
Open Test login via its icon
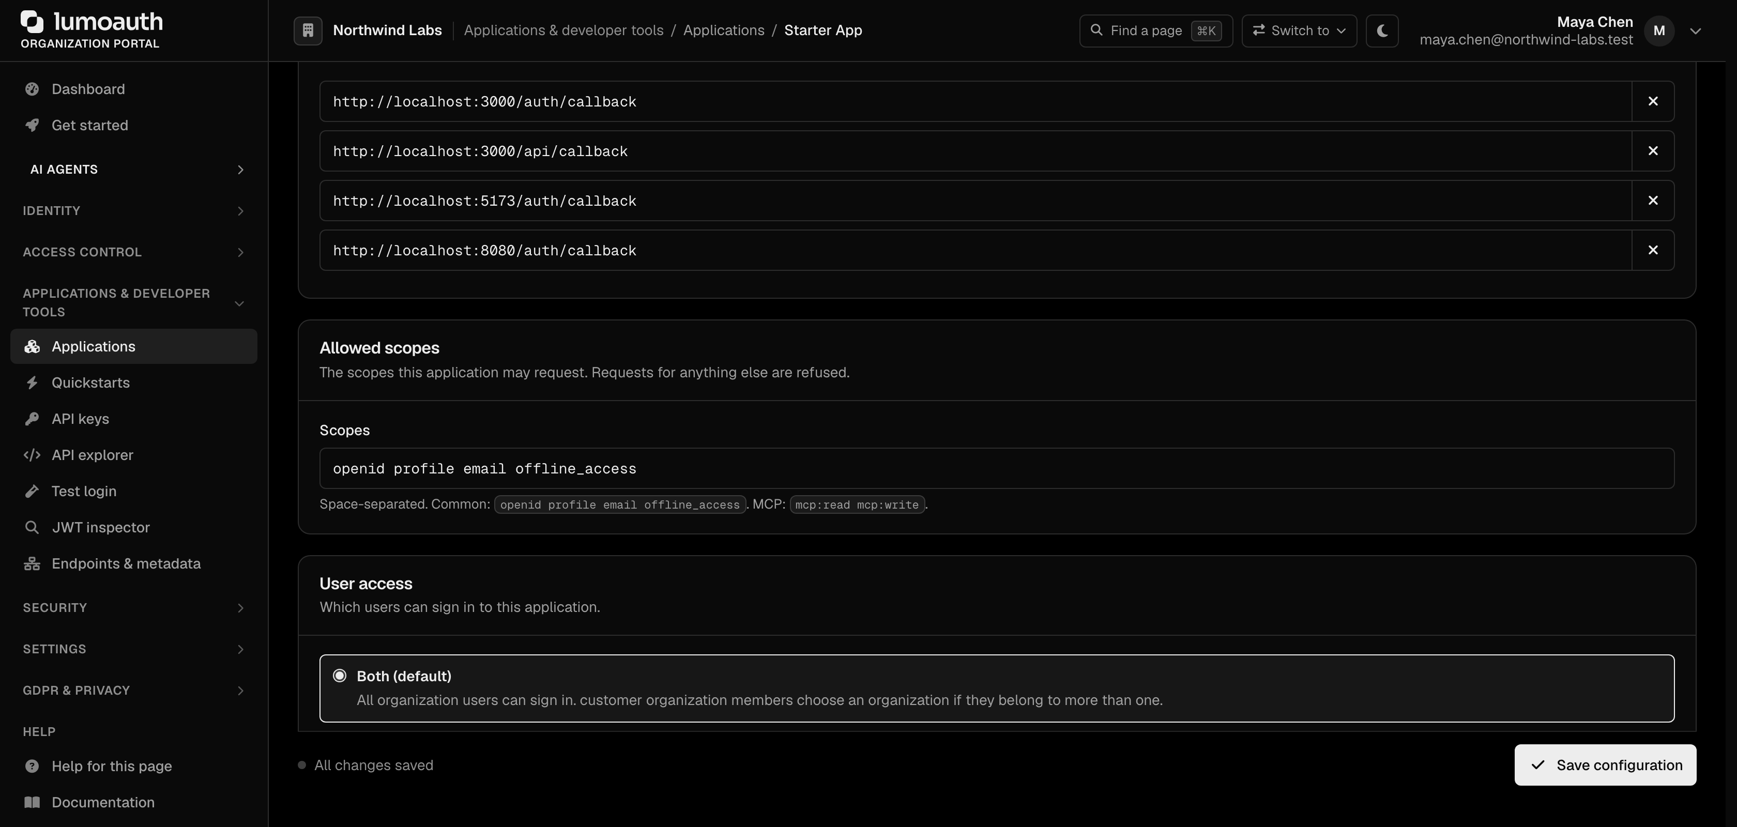(x=32, y=492)
